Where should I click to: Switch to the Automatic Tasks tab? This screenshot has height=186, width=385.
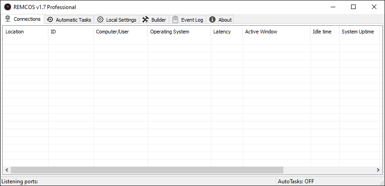click(73, 20)
